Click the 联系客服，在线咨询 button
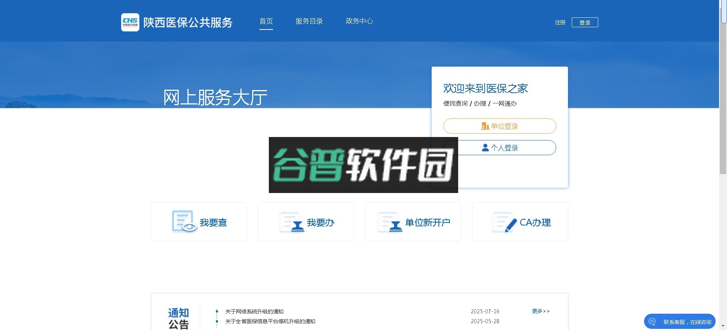Image resolution: width=727 pixels, height=330 pixels. click(687, 322)
